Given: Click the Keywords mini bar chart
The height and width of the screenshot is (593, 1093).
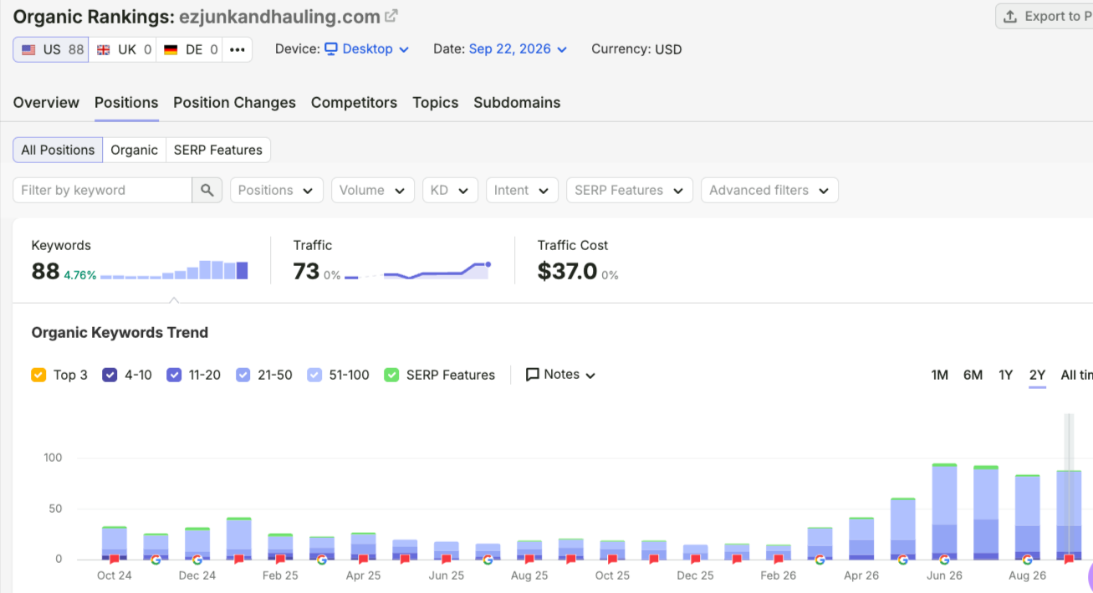Looking at the screenshot, I should (174, 270).
